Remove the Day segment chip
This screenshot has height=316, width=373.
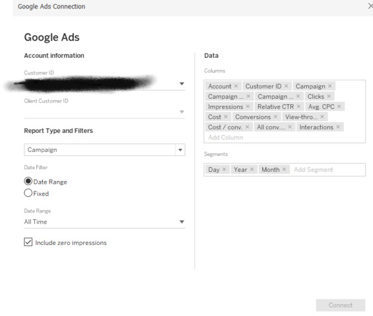(224, 169)
